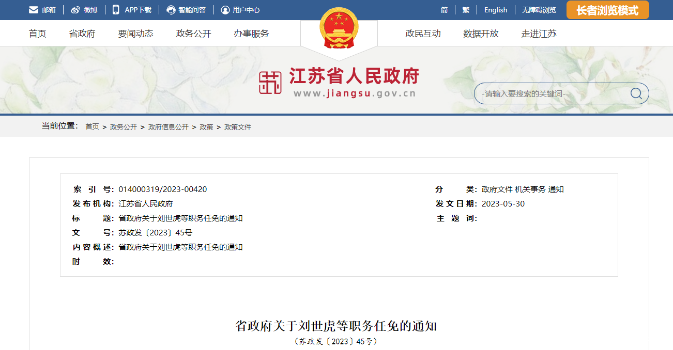The width and height of the screenshot is (673, 350).
Task: Open the 办事服务 navigation menu
Action: click(x=251, y=33)
